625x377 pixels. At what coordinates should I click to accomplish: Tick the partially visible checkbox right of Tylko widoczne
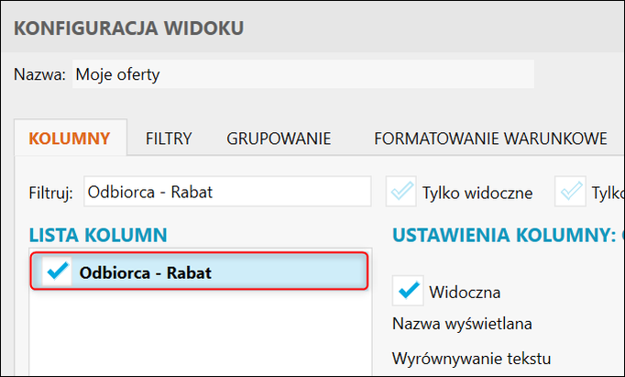(x=574, y=193)
